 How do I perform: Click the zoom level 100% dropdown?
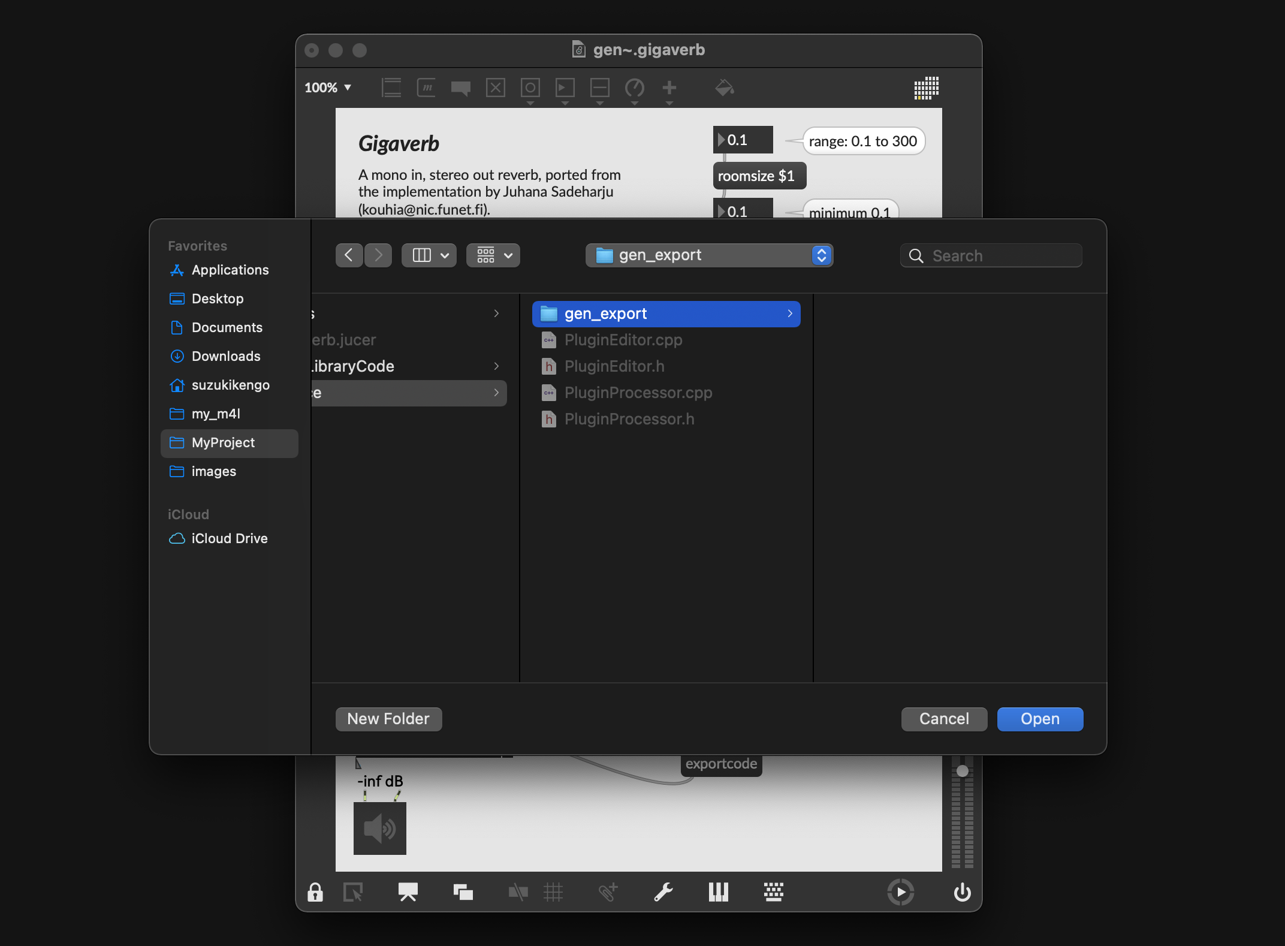(x=327, y=88)
